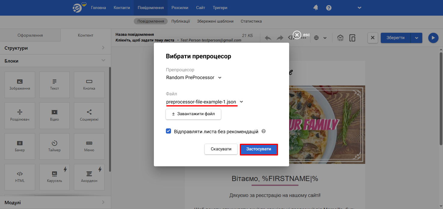This screenshot has height=209, width=443.
Task: Click the Скасувати button
Action: click(221, 149)
